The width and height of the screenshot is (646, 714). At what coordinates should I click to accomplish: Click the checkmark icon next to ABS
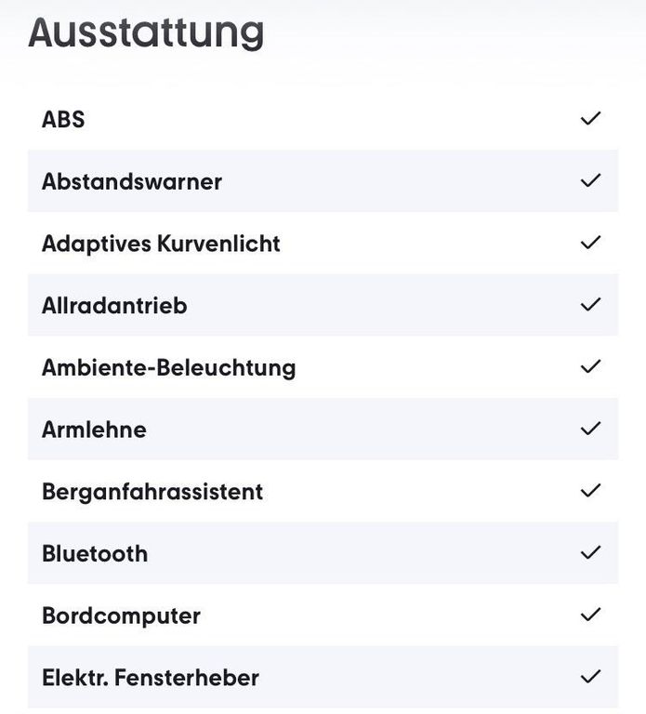click(x=590, y=119)
